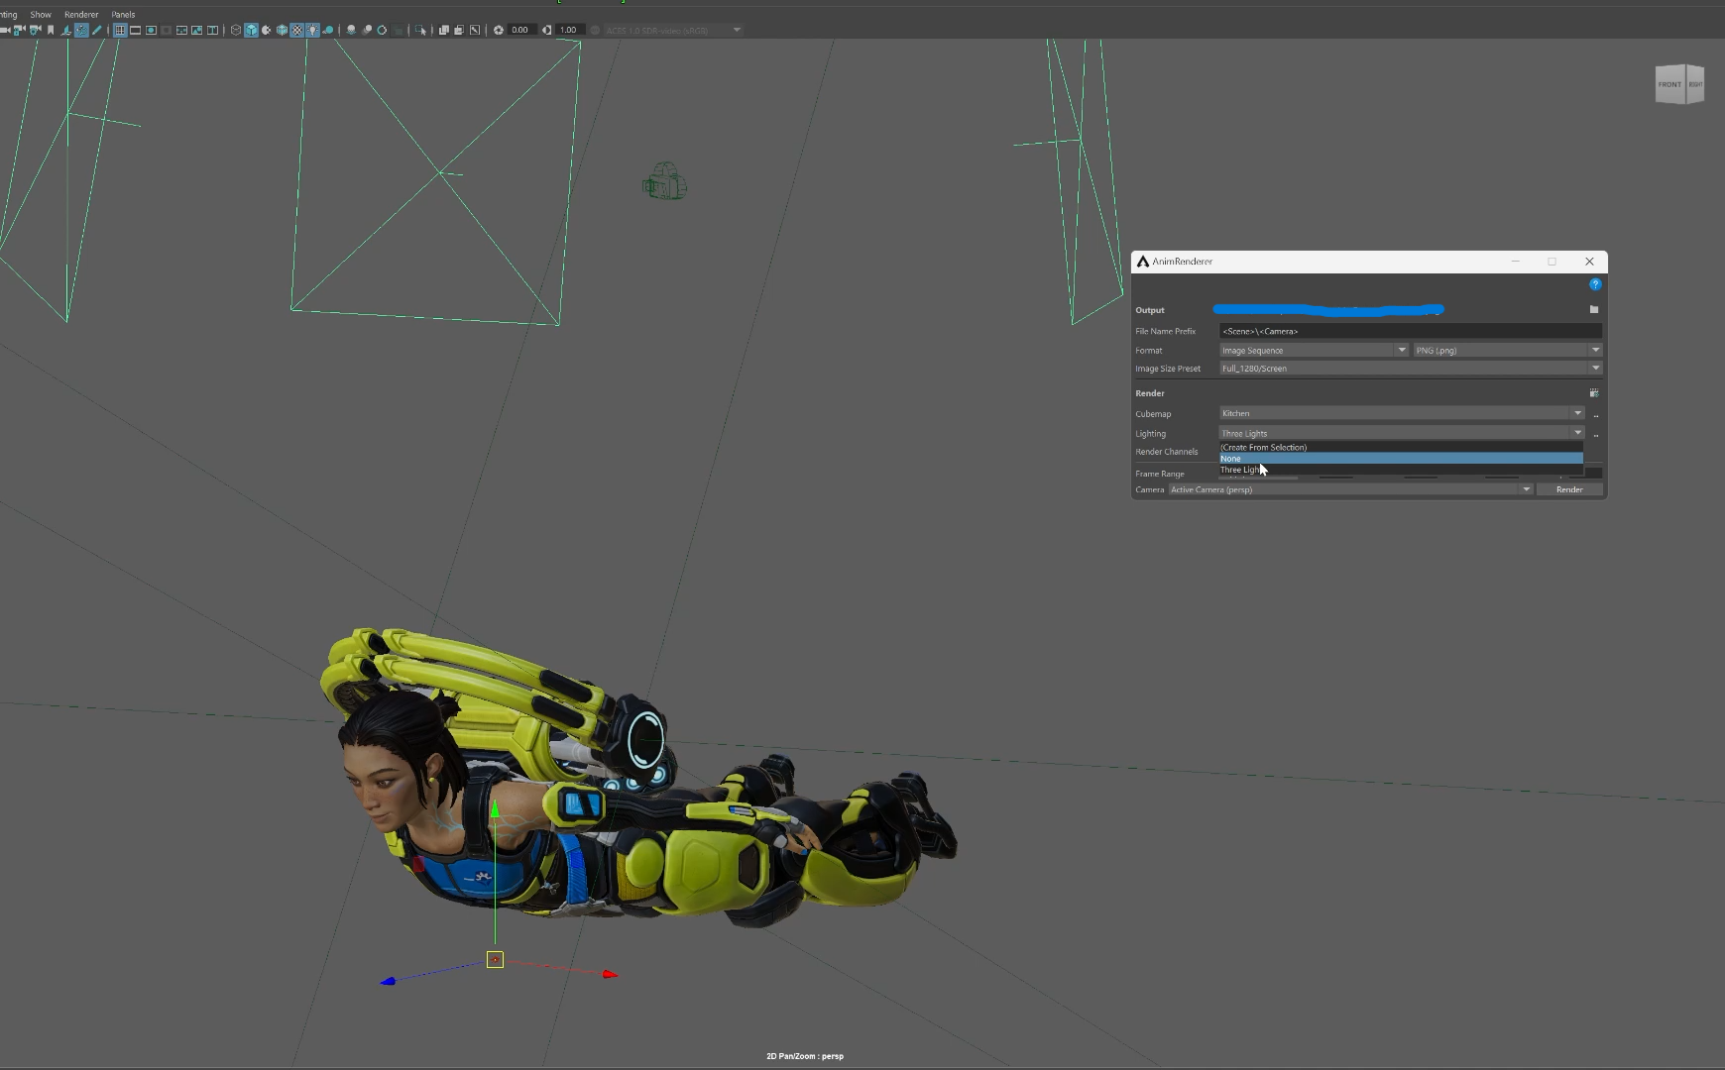Image resolution: width=1725 pixels, height=1070 pixels.
Task: Click the blue help question mark icon
Action: pyautogui.click(x=1595, y=284)
